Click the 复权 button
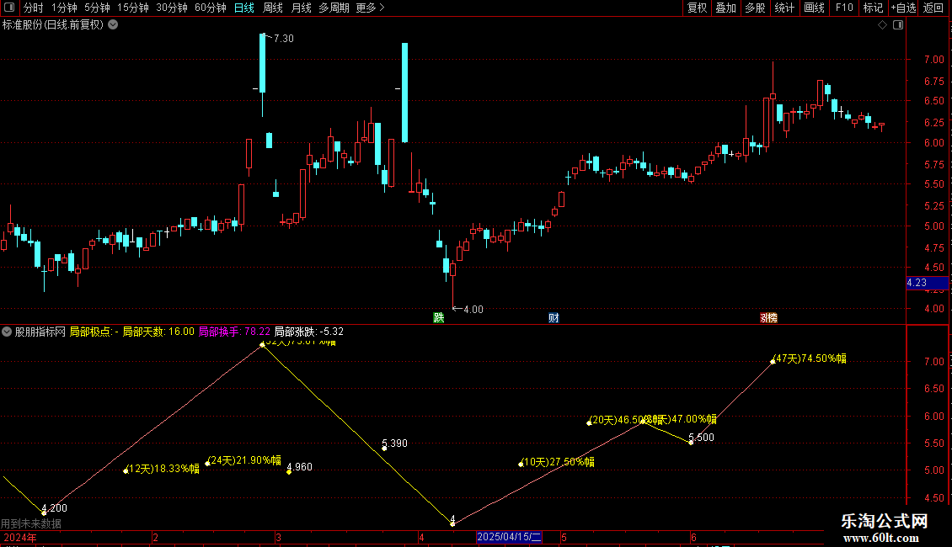Image resolution: width=952 pixels, height=547 pixels. pyautogui.click(x=697, y=8)
